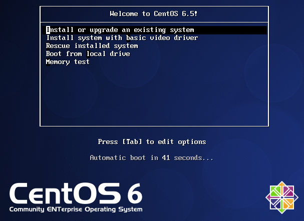The width and height of the screenshot is (304, 221).
Task: Click the 'Press [Tab] to edit options' hint
Action: tap(152, 142)
